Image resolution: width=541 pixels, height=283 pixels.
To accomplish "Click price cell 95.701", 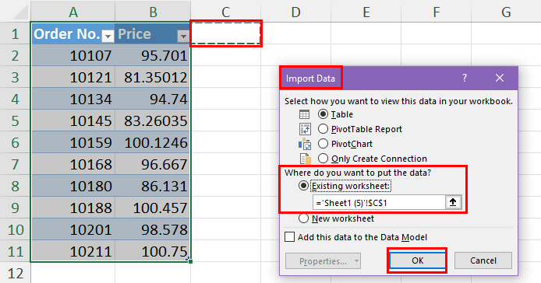I will [x=153, y=55].
